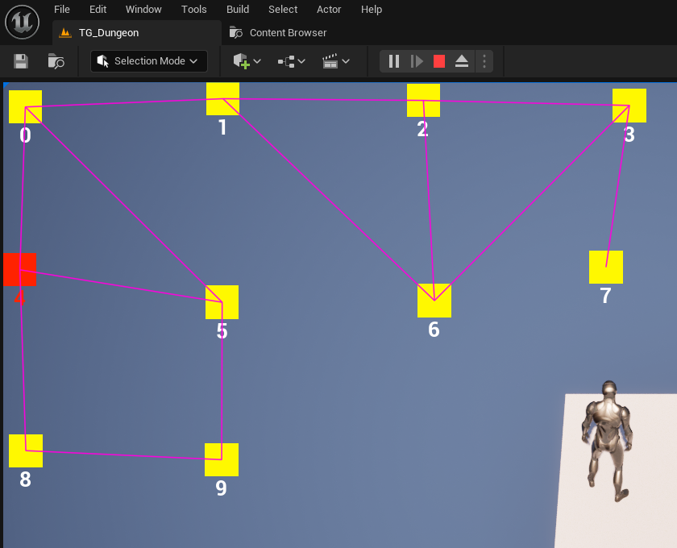
Task: Open play options three-dot menu
Action: click(484, 61)
